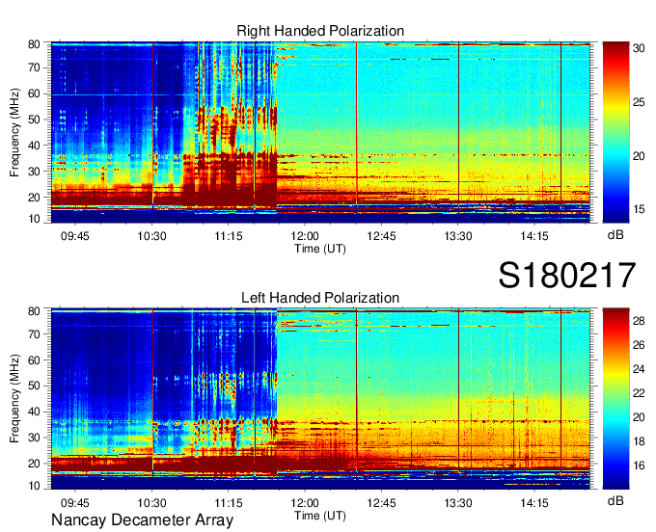Click the dB unit label below bottom color bar
This screenshot has height=532, width=656.
(615, 500)
